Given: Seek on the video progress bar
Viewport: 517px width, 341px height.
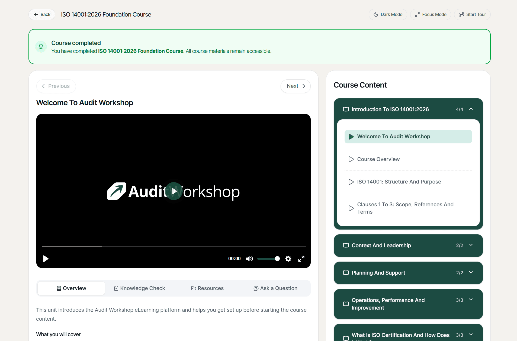Looking at the screenshot, I should (x=174, y=246).
